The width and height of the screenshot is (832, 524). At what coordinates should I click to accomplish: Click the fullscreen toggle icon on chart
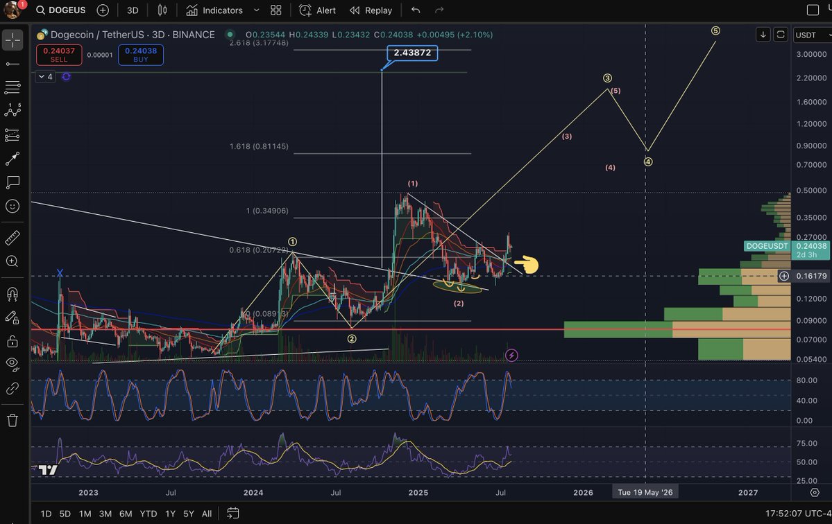tap(781, 35)
